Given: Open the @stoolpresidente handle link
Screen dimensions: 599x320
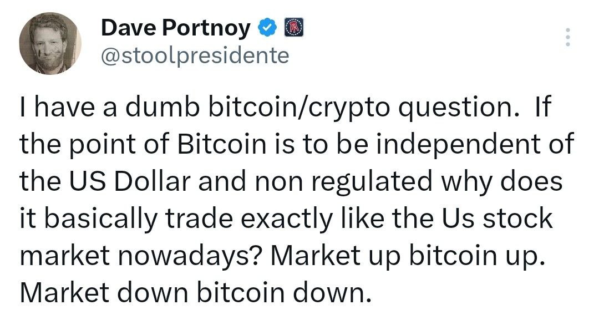Looking at the screenshot, I should point(195,55).
